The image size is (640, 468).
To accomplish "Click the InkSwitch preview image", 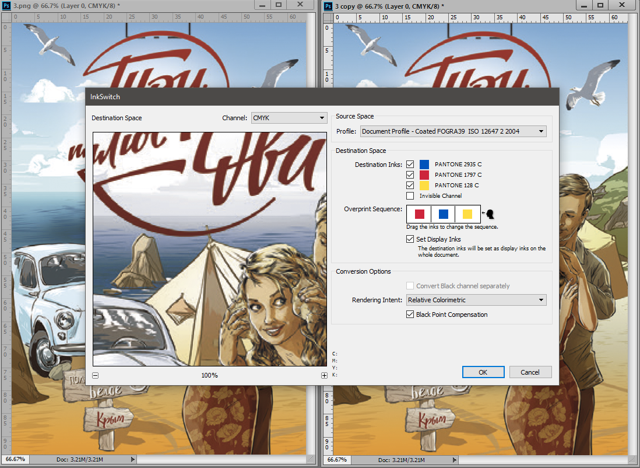I will [210, 249].
